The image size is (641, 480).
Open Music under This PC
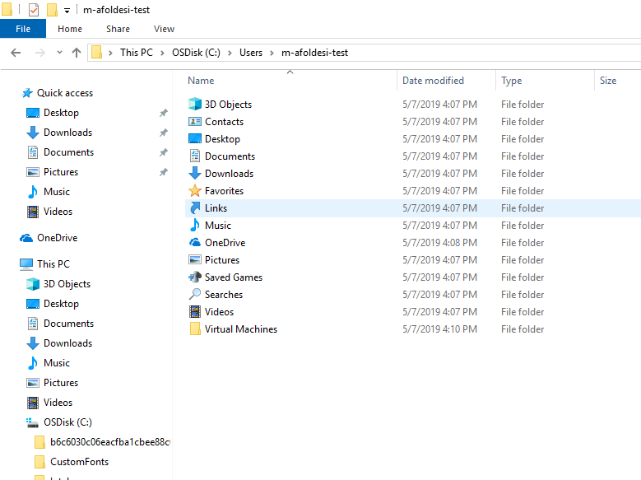(x=57, y=362)
